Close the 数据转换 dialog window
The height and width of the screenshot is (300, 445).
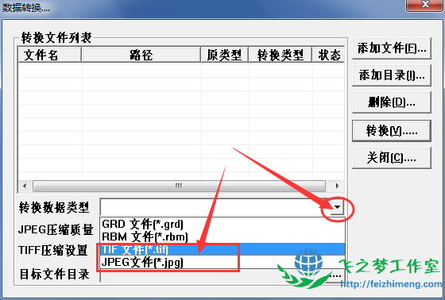425,5
